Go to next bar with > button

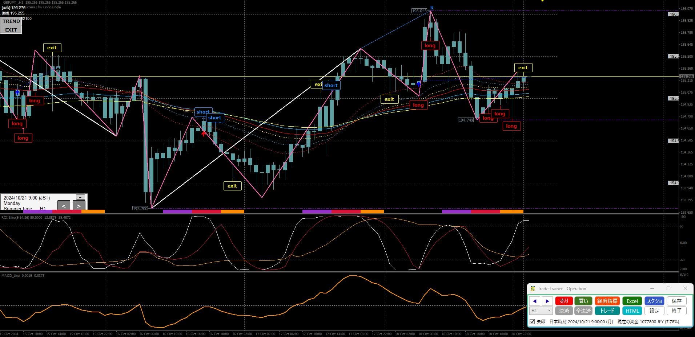79,206
